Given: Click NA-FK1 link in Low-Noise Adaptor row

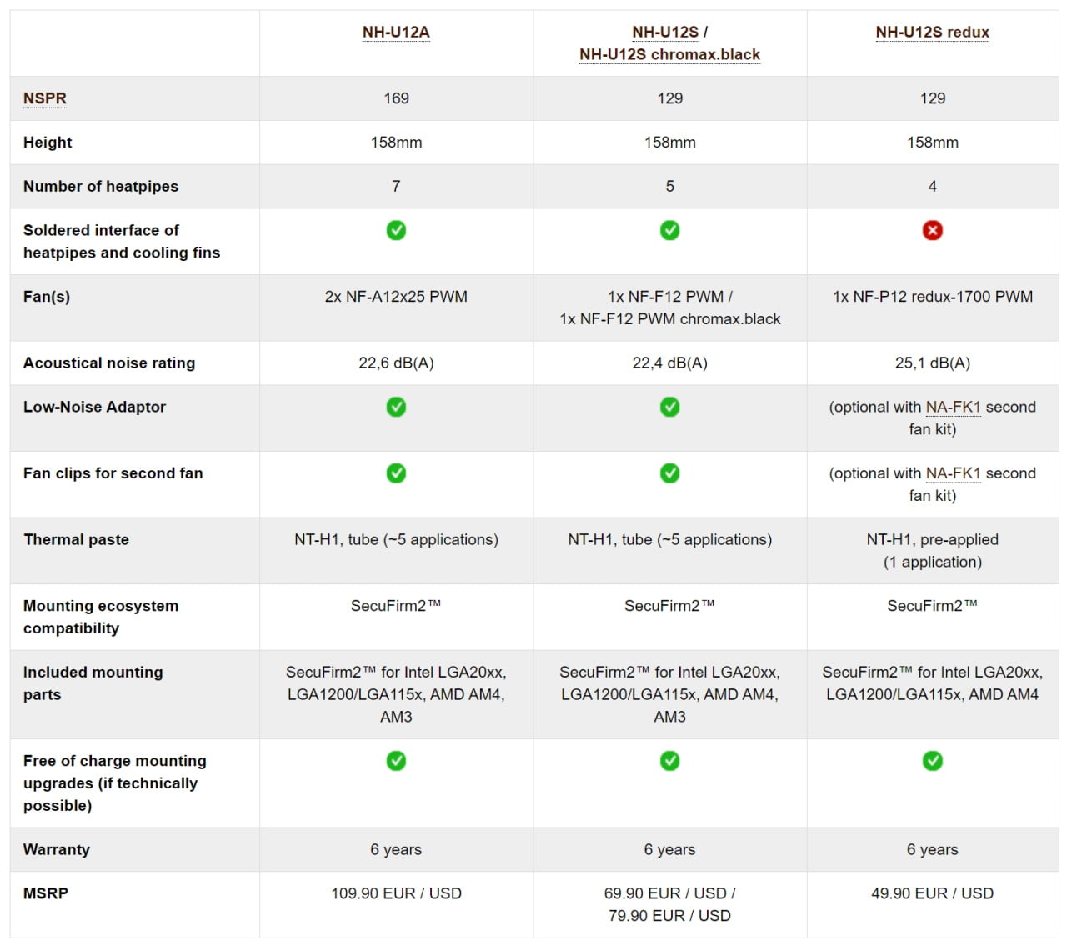Looking at the screenshot, I should click(953, 408).
